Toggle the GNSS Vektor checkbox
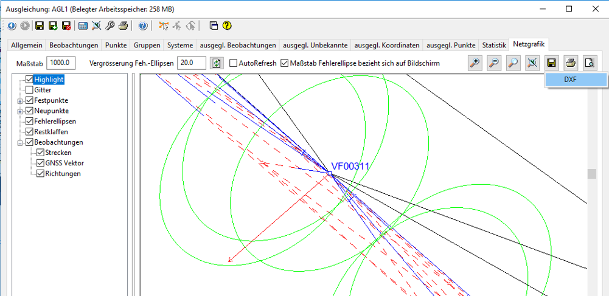 tap(40, 163)
